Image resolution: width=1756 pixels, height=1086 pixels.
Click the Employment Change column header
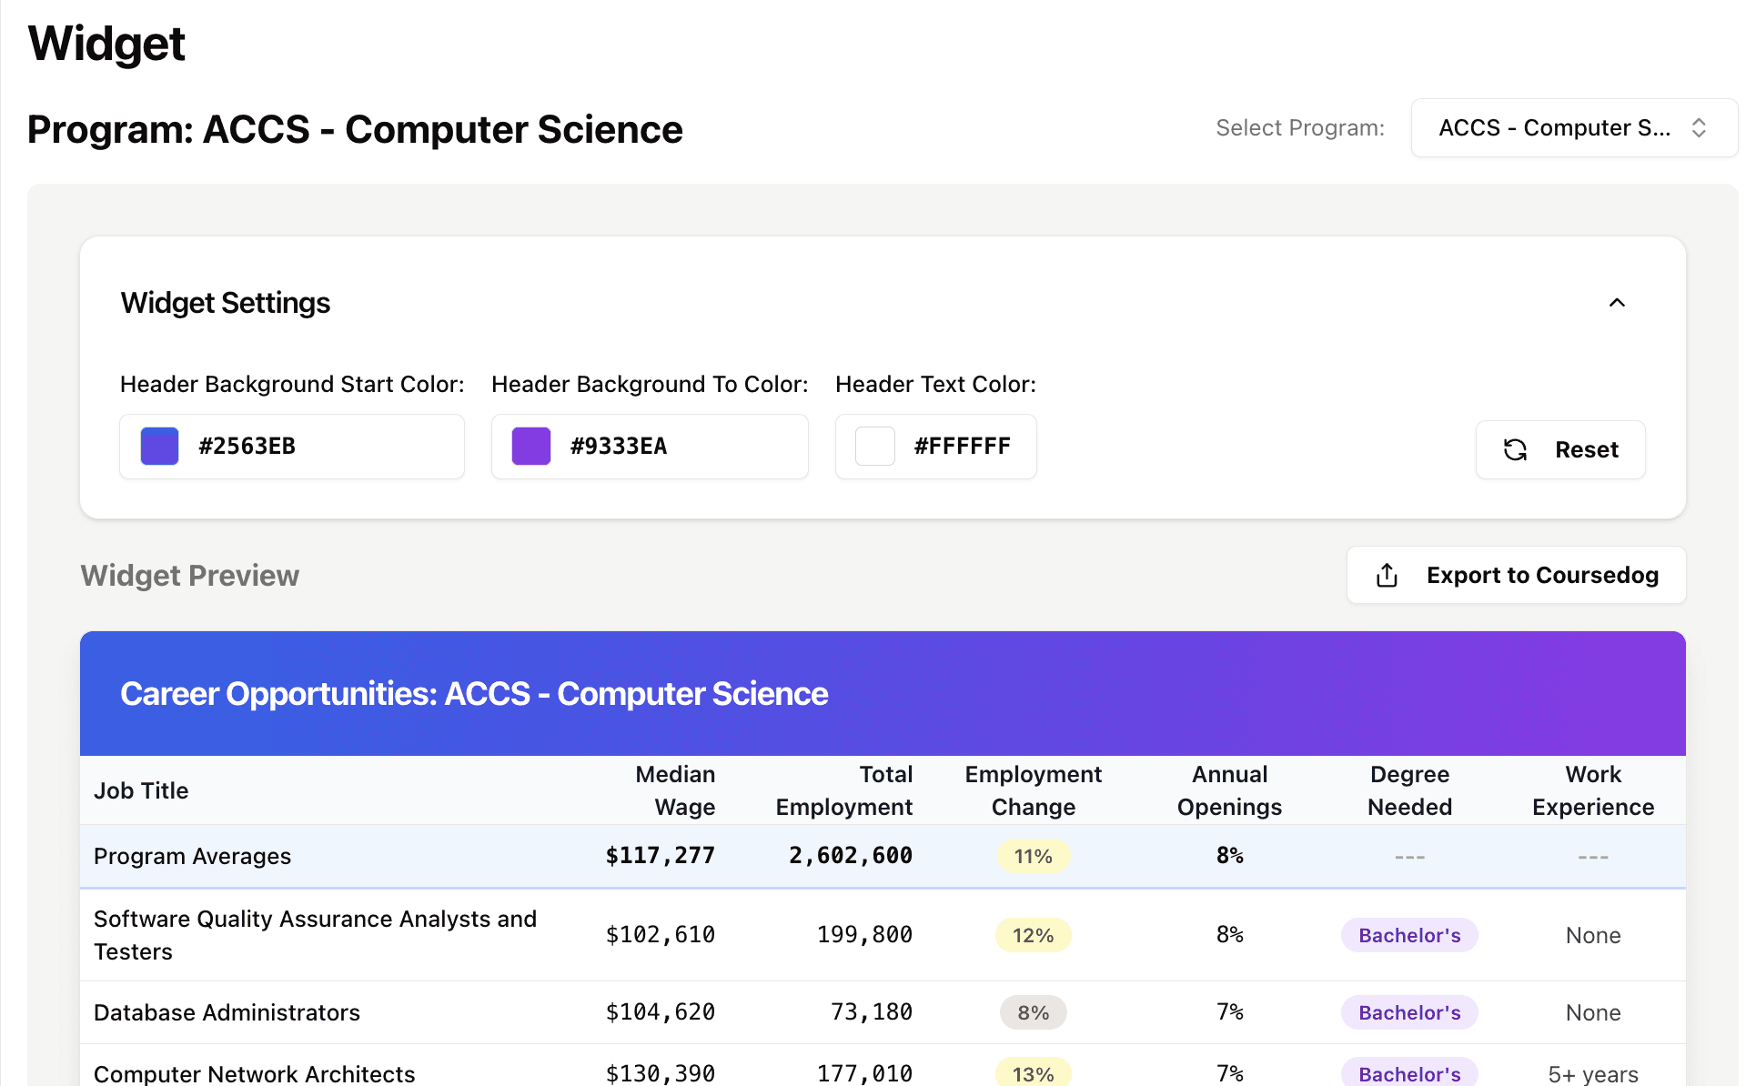(x=1033, y=790)
